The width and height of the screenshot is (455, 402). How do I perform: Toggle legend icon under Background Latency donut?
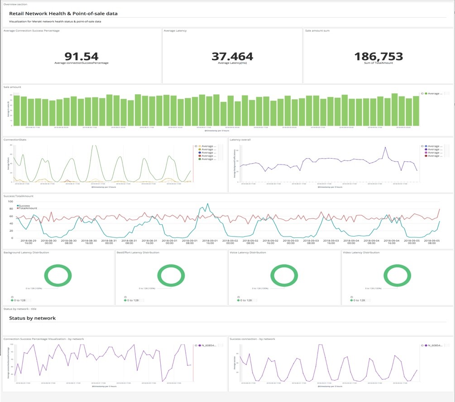pyautogui.click(x=12, y=297)
